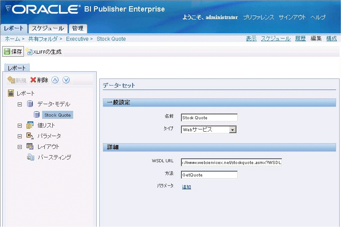
Task: Open the 表示 view link
Action: coord(251,39)
